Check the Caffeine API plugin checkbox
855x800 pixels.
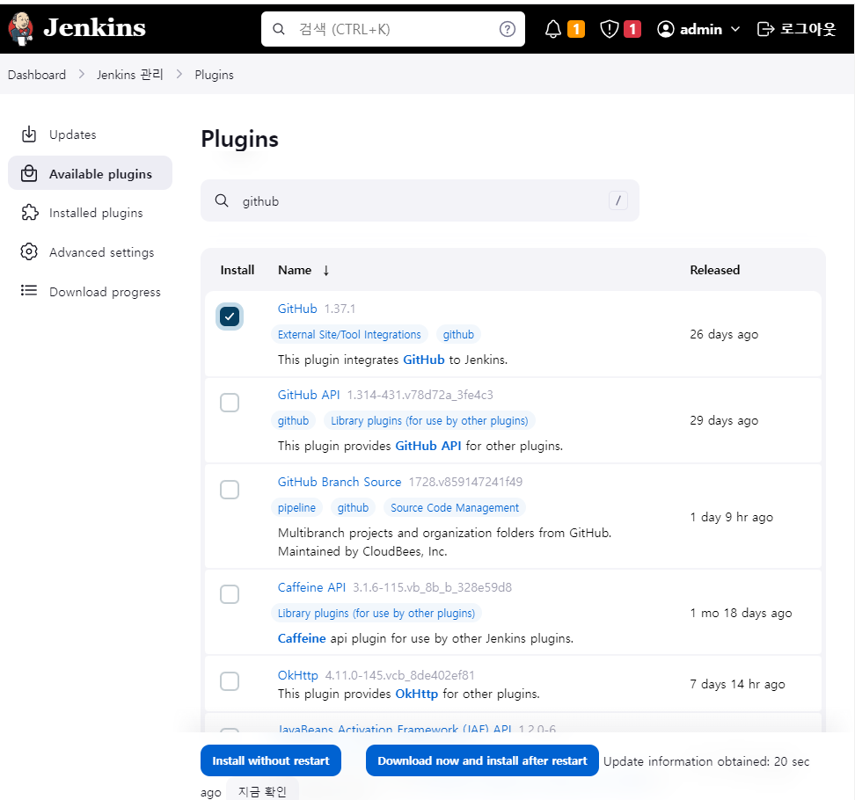click(x=230, y=594)
